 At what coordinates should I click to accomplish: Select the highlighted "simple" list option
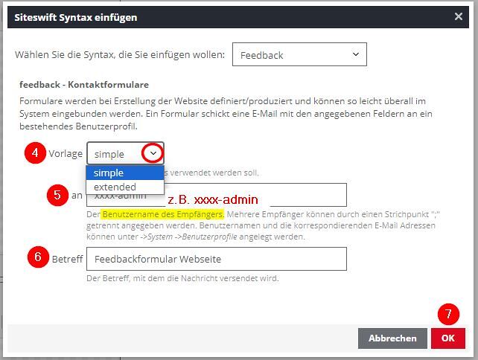coord(124,173)
